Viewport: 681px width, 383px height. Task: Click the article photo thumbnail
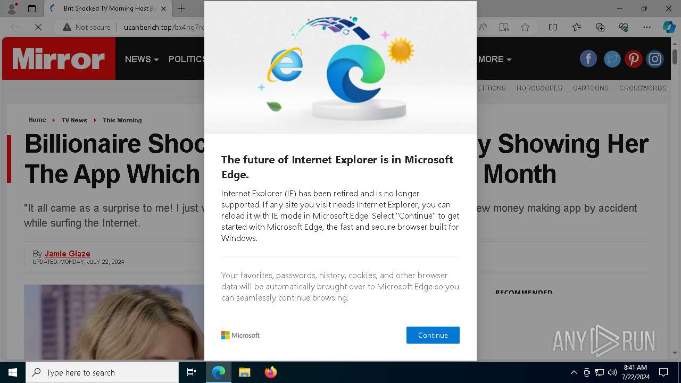point(114,322)
